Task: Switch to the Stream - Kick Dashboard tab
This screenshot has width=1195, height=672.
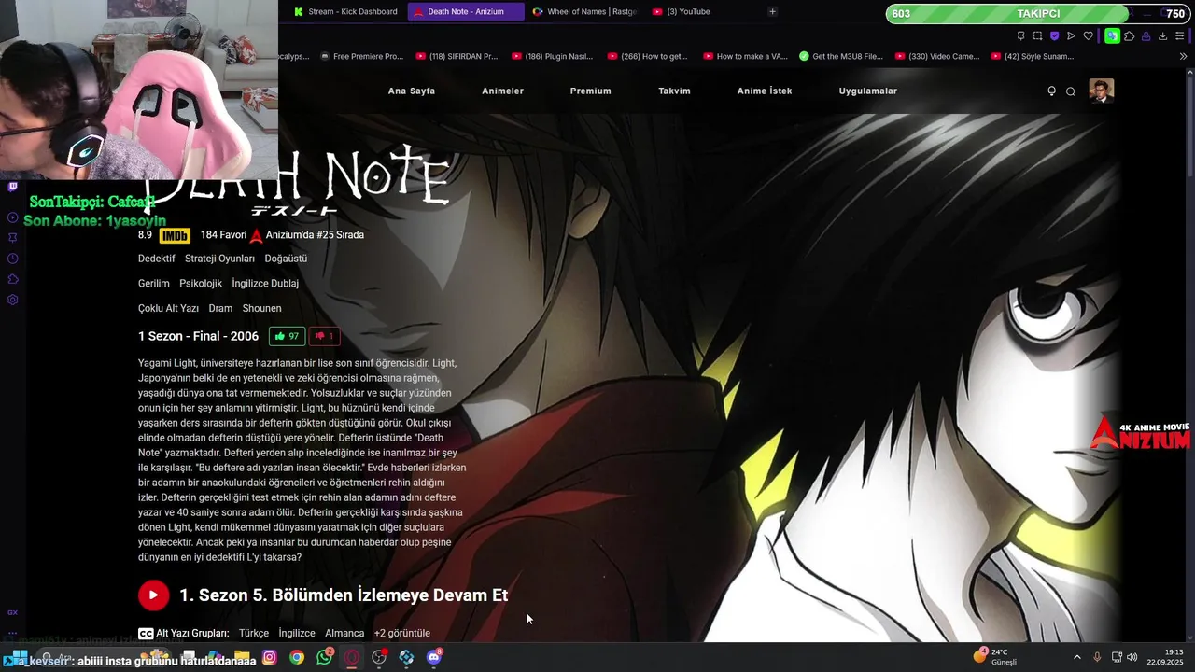Action: coord(345,11)
